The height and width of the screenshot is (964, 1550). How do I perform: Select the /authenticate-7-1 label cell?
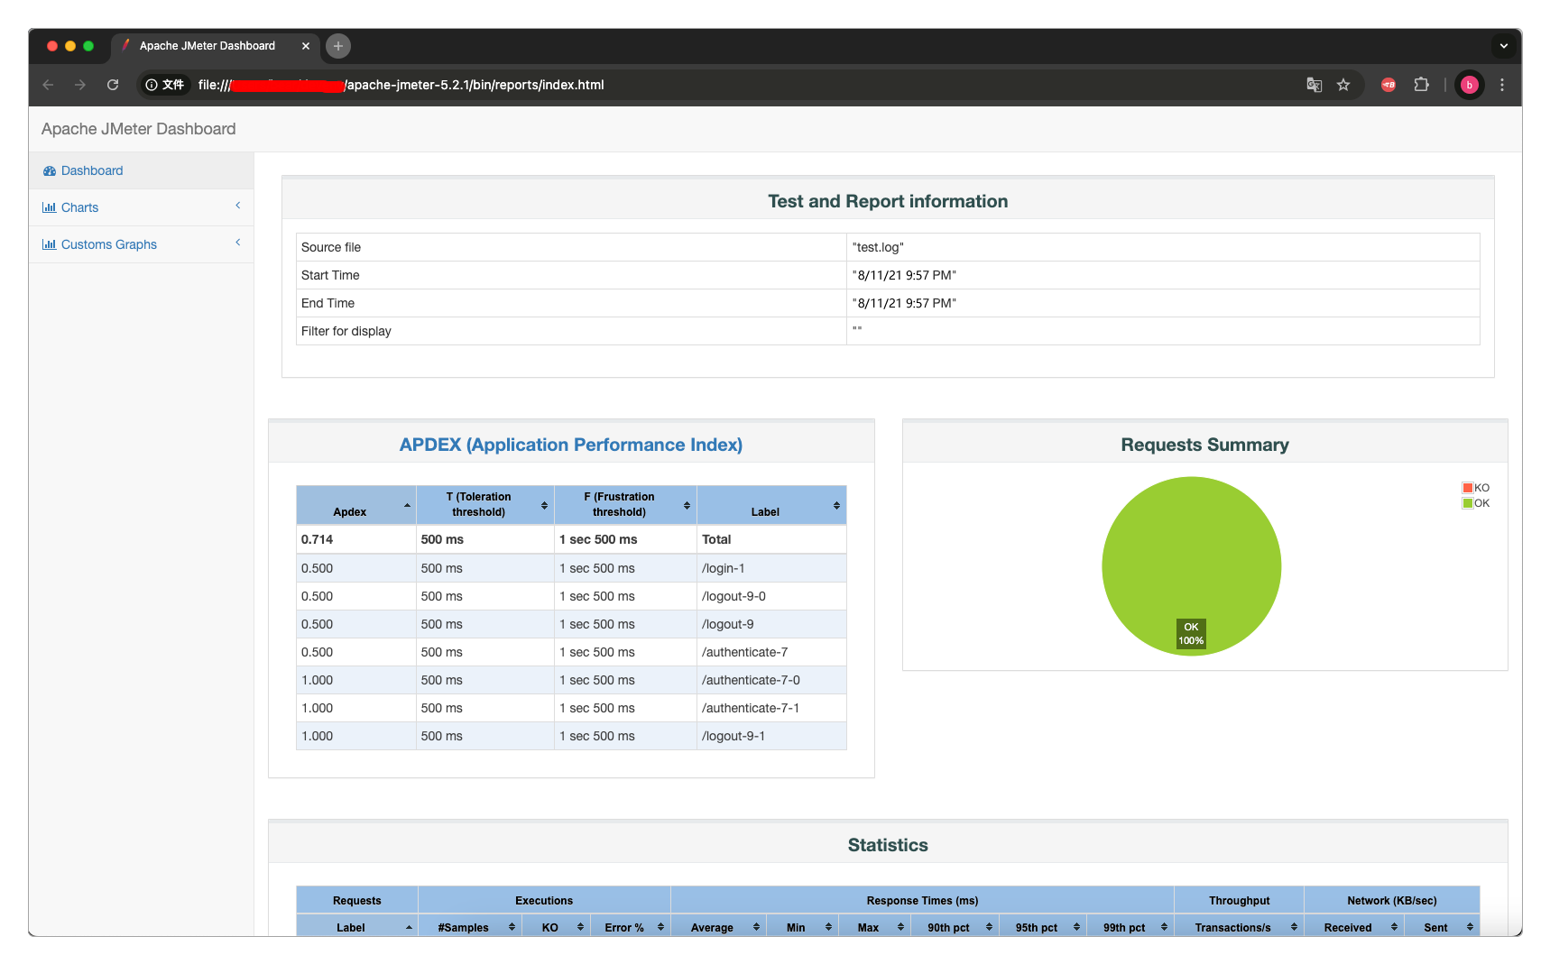[x=771, y=708]
